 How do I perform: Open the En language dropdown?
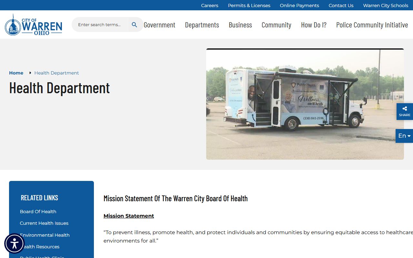coord(404,136)
